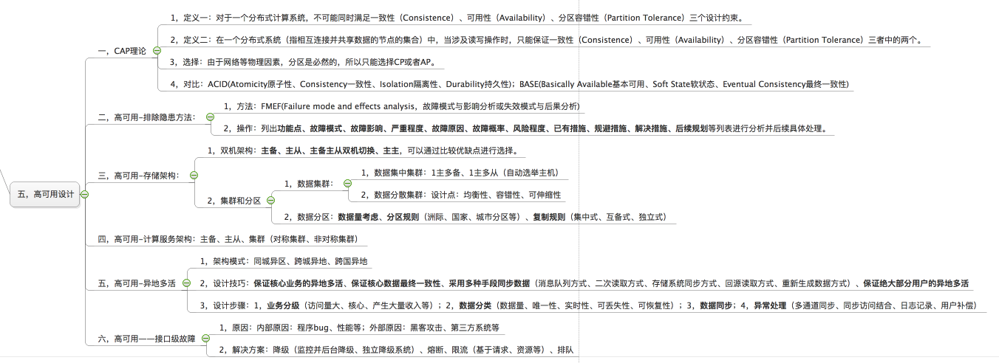999x363 pixels.
Task: Select the 一，CAP理论 topic
Action: (x=122, y=51)
